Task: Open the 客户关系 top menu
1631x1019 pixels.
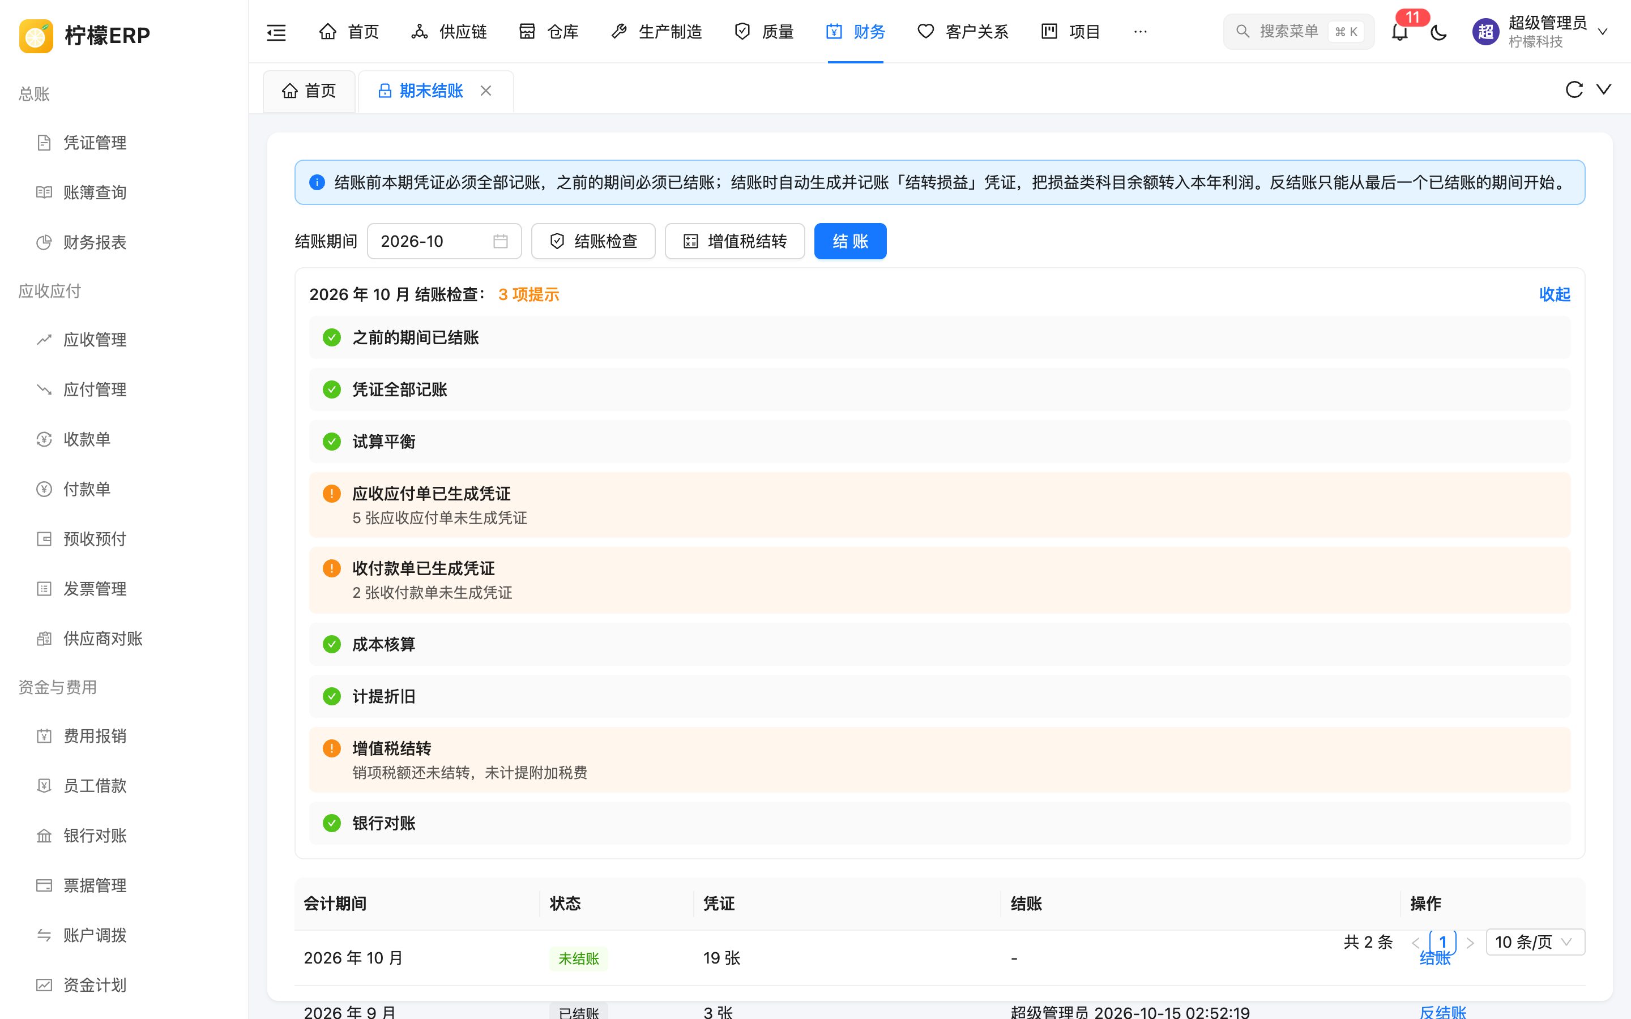Action: 962,32
